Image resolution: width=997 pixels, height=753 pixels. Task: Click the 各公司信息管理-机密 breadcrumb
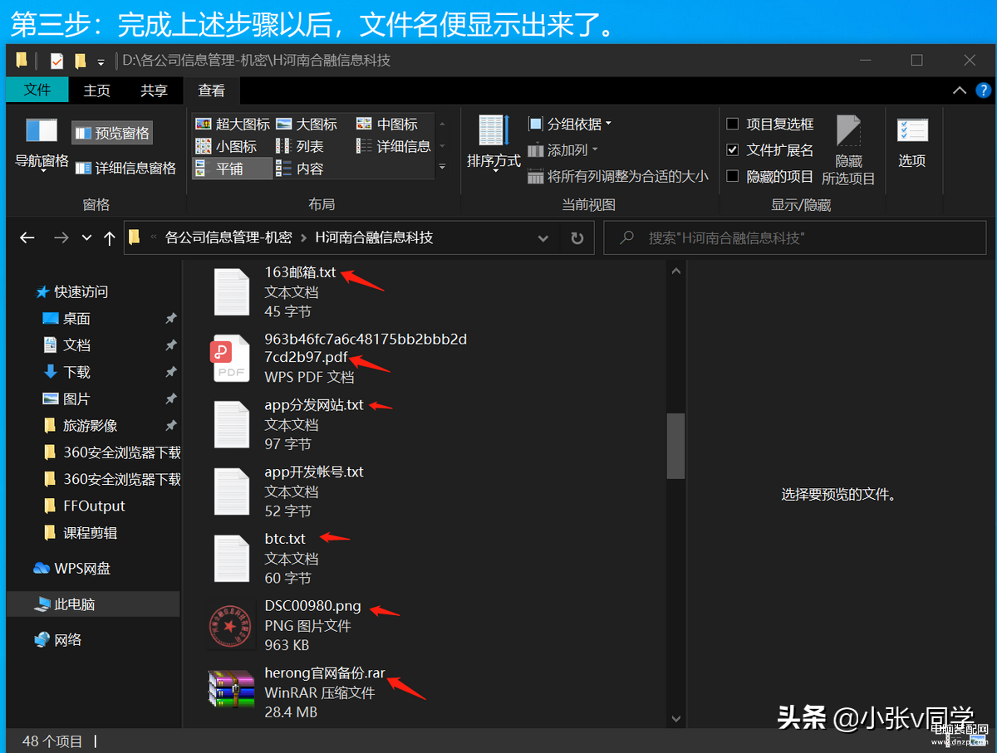coord(228,237)
